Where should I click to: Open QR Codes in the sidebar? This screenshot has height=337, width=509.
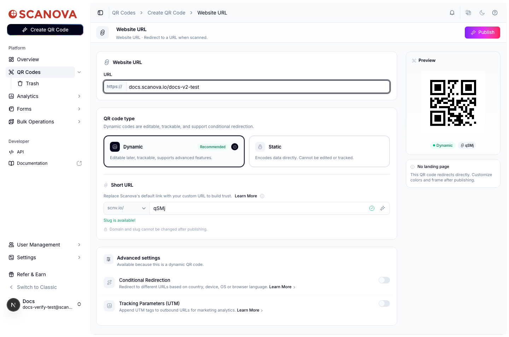click(40, 72)
